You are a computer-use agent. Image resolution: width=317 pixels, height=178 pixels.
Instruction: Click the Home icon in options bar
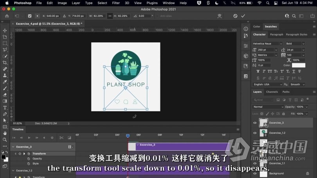pos(7,16)
